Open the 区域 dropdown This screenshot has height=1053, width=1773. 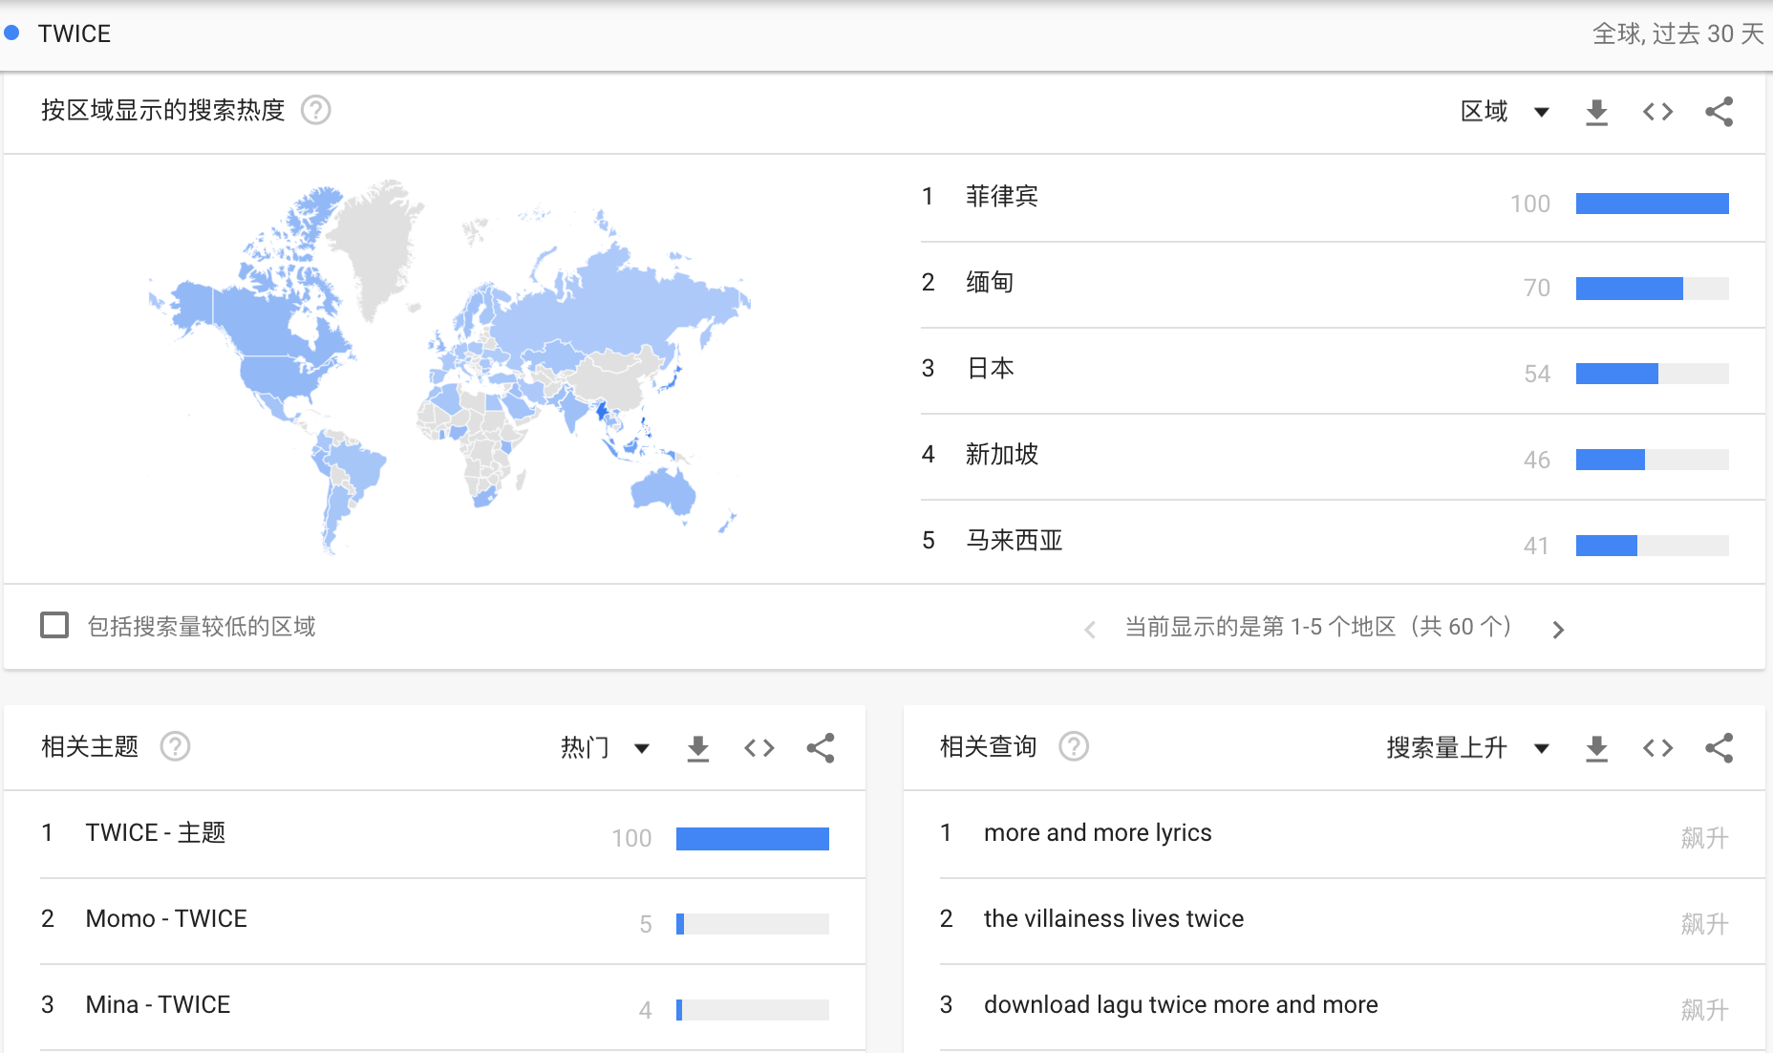(1505, 112)
